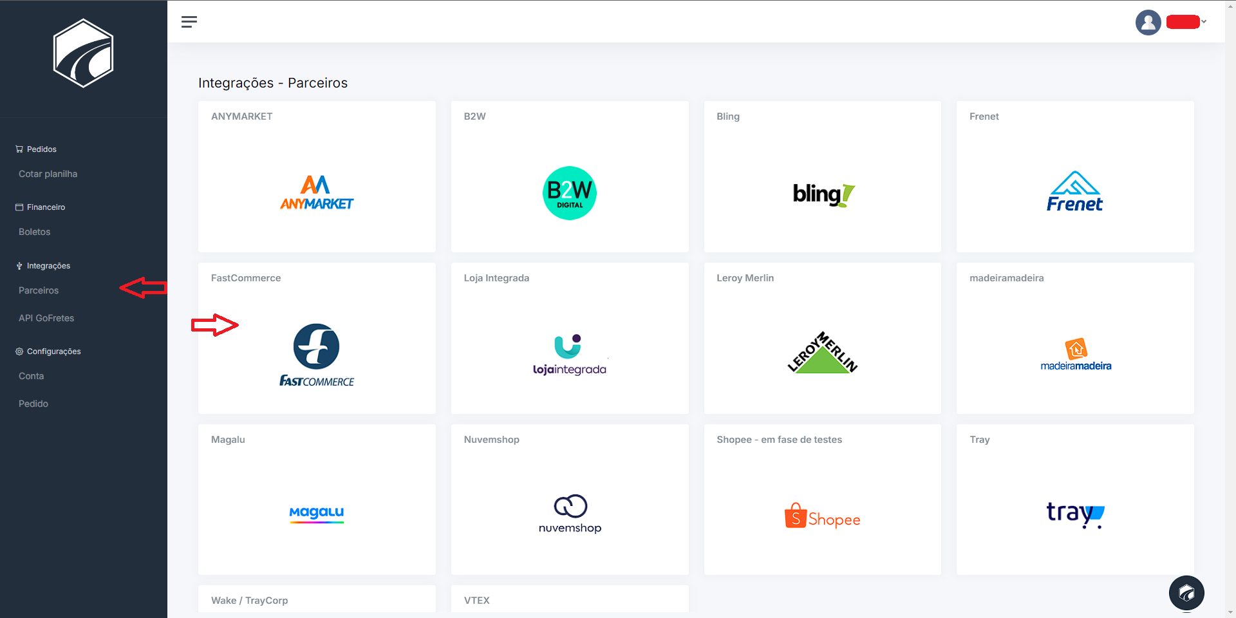The image size is (1236, 618).
Task: Open the B2W Digital logo
Action: (570, 193)
